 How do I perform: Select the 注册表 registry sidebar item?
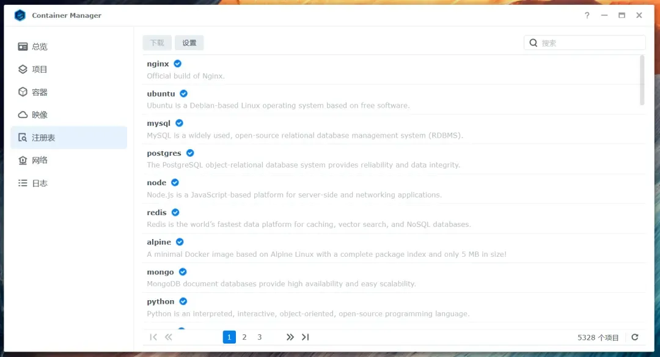coord(68,138)
